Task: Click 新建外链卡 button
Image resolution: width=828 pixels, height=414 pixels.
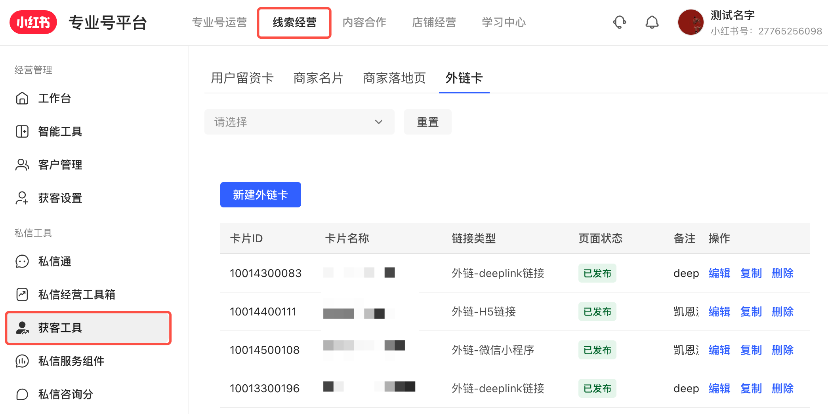Action: (x=261, y=195)
